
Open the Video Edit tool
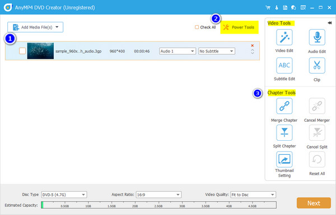[284, 37]
